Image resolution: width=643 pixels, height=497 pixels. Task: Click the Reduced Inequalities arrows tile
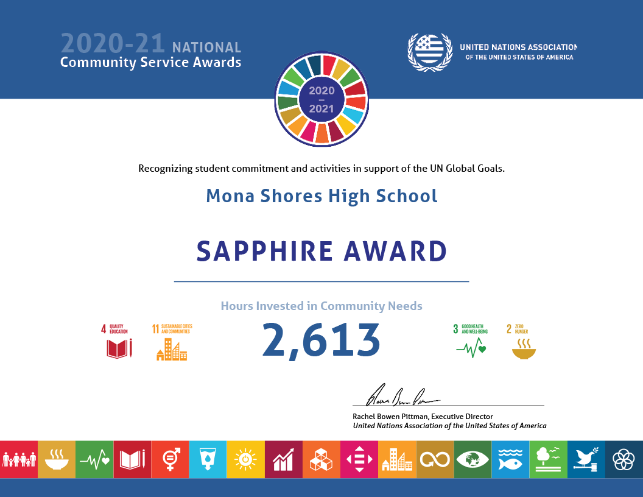[359, 459]
